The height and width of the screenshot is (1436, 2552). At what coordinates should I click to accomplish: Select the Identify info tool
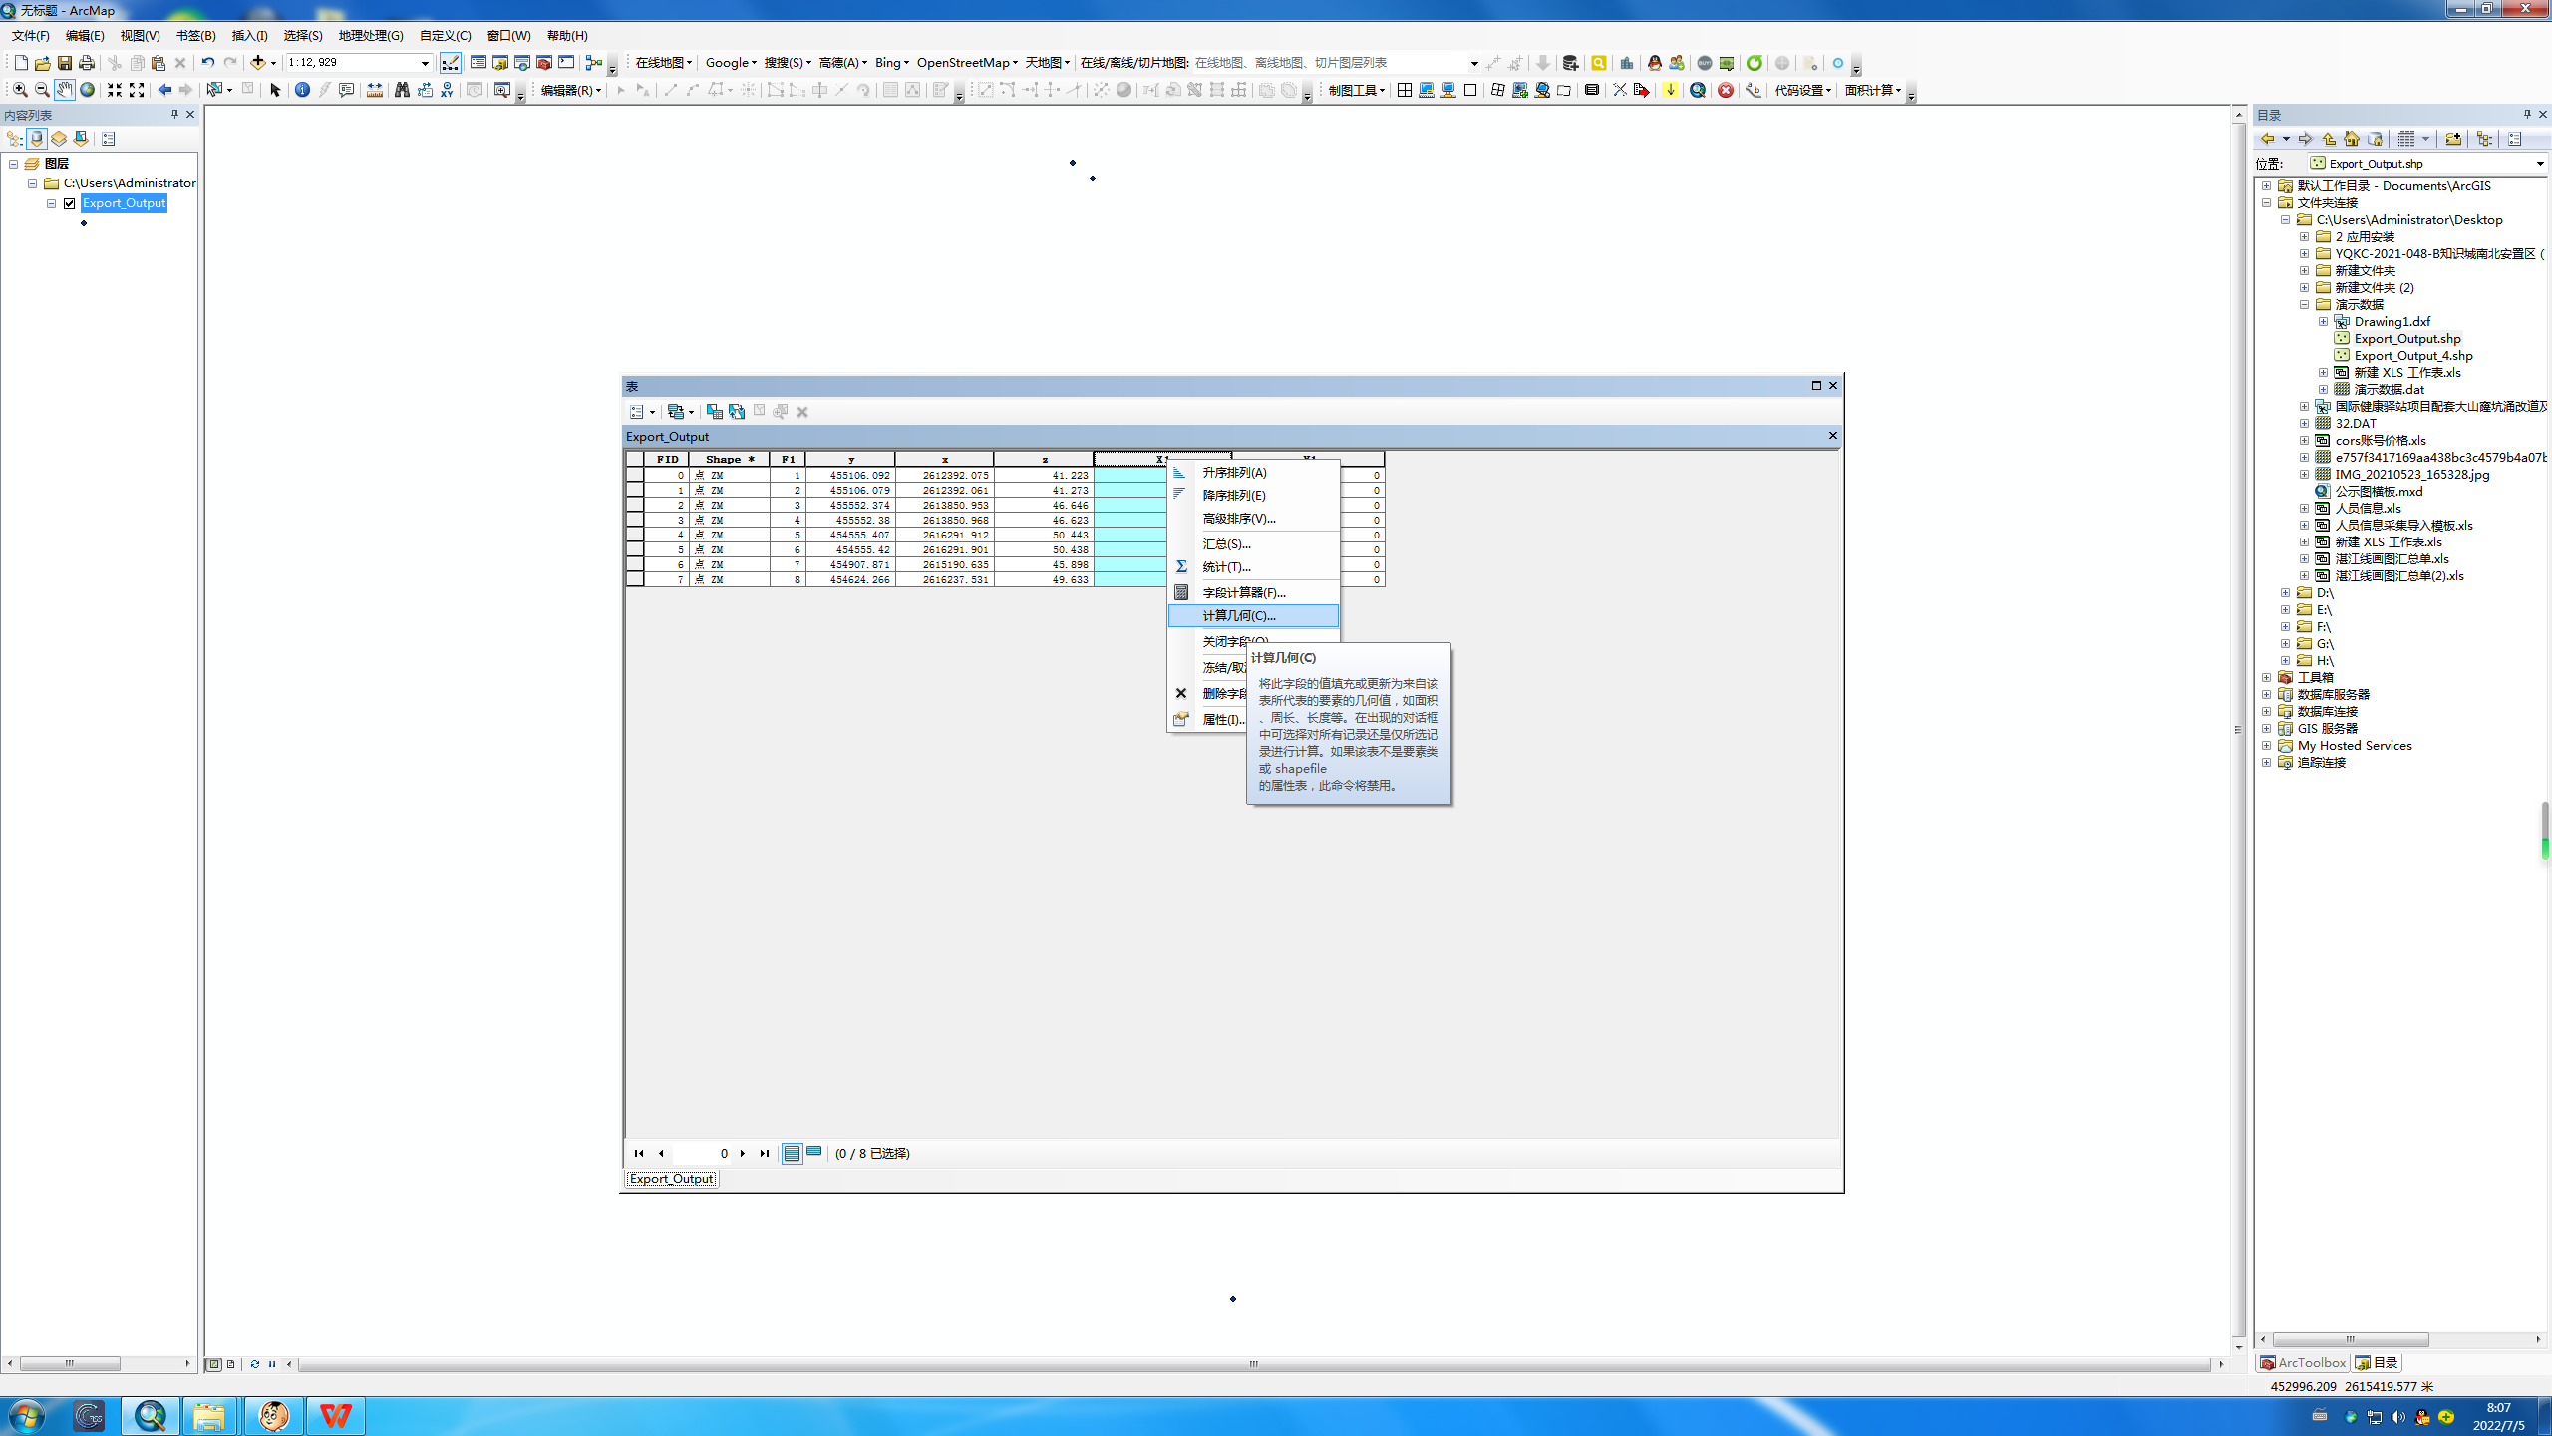(x=302, y=90)
